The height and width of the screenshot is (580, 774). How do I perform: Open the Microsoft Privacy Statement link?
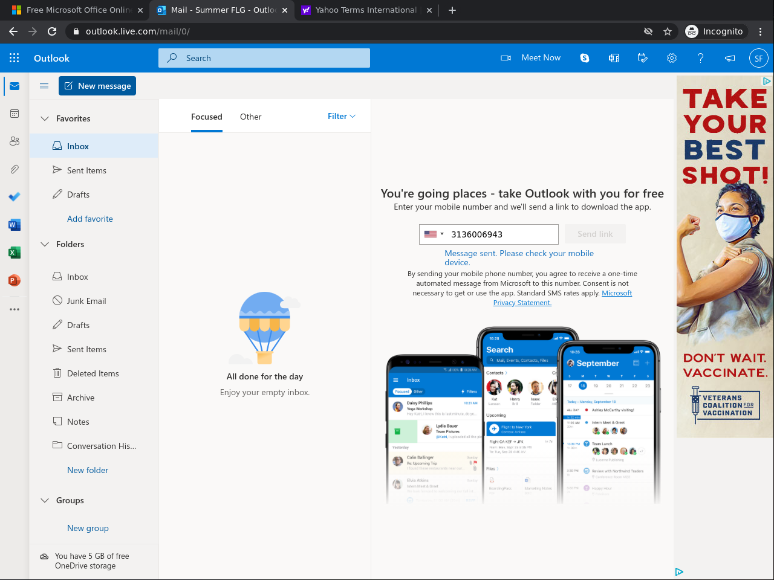562,298
